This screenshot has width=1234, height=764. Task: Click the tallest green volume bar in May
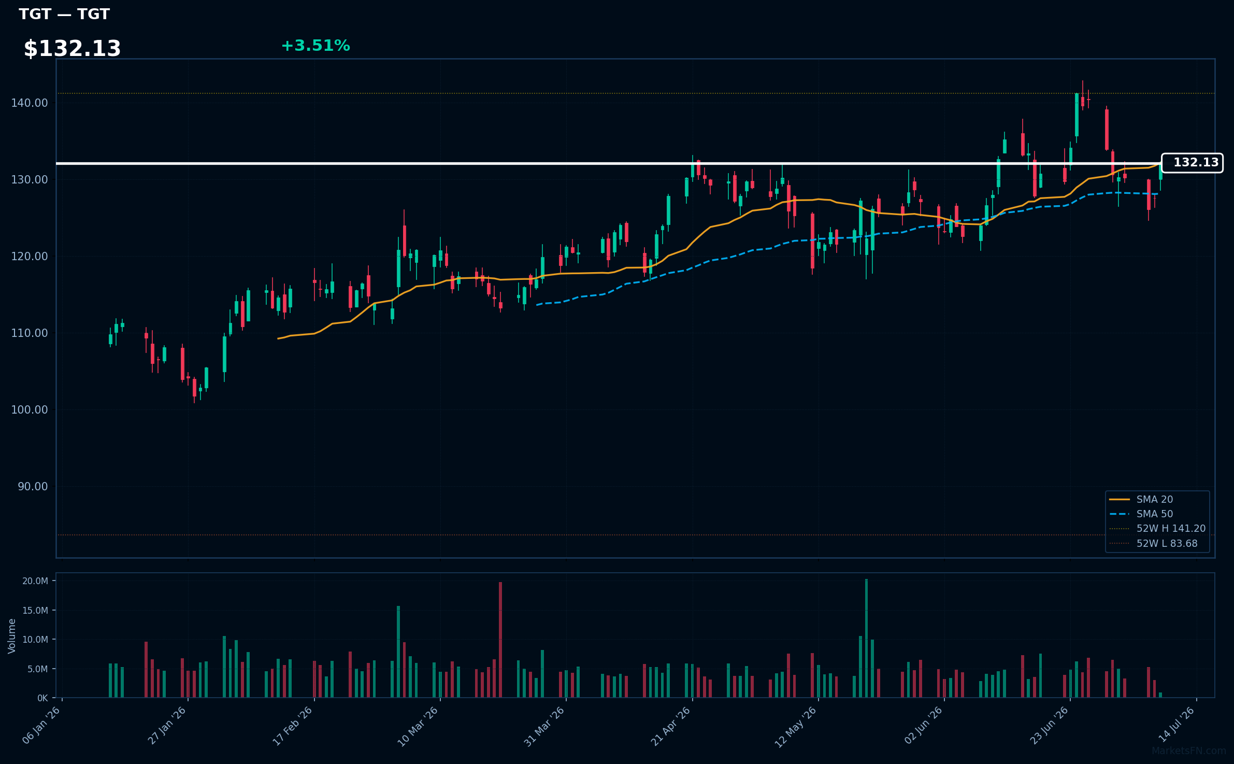(866, 639)
